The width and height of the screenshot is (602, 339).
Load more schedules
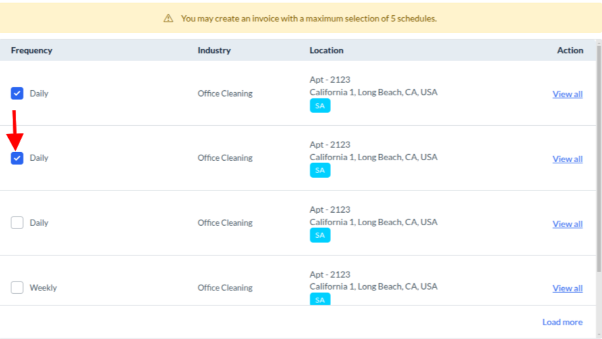tap(562, 322)
